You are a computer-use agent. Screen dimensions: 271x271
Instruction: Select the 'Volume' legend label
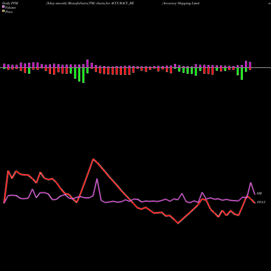pos(10,8)
